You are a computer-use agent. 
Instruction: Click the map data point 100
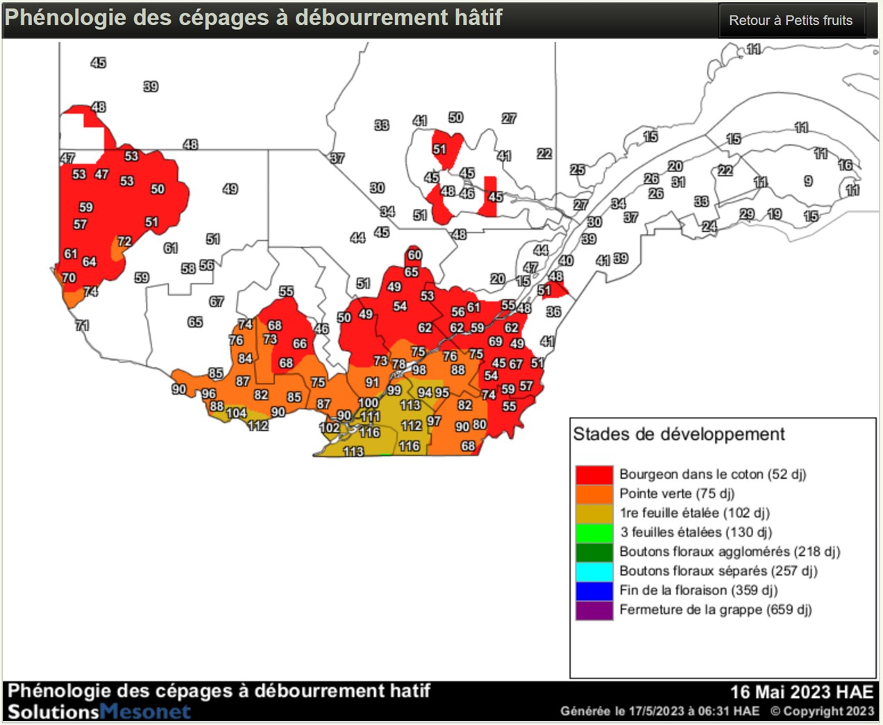pos(368,402)
